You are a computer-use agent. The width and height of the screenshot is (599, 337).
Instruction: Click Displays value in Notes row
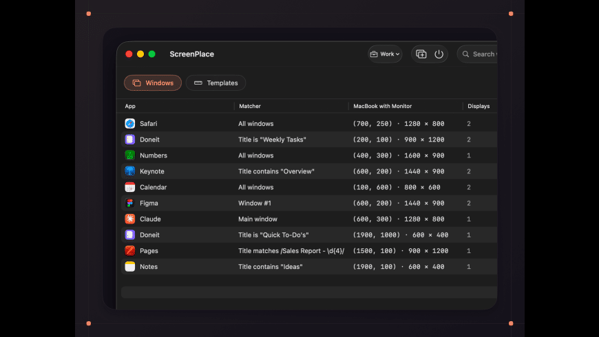[x=469, y=267]
